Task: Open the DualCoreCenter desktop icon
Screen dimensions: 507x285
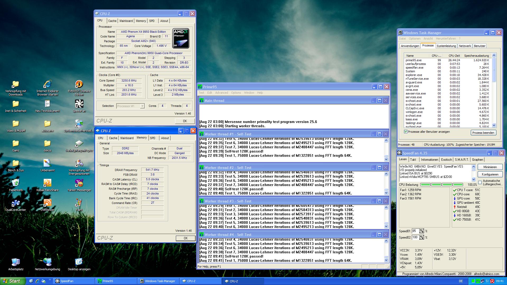Action: point(16,203)
